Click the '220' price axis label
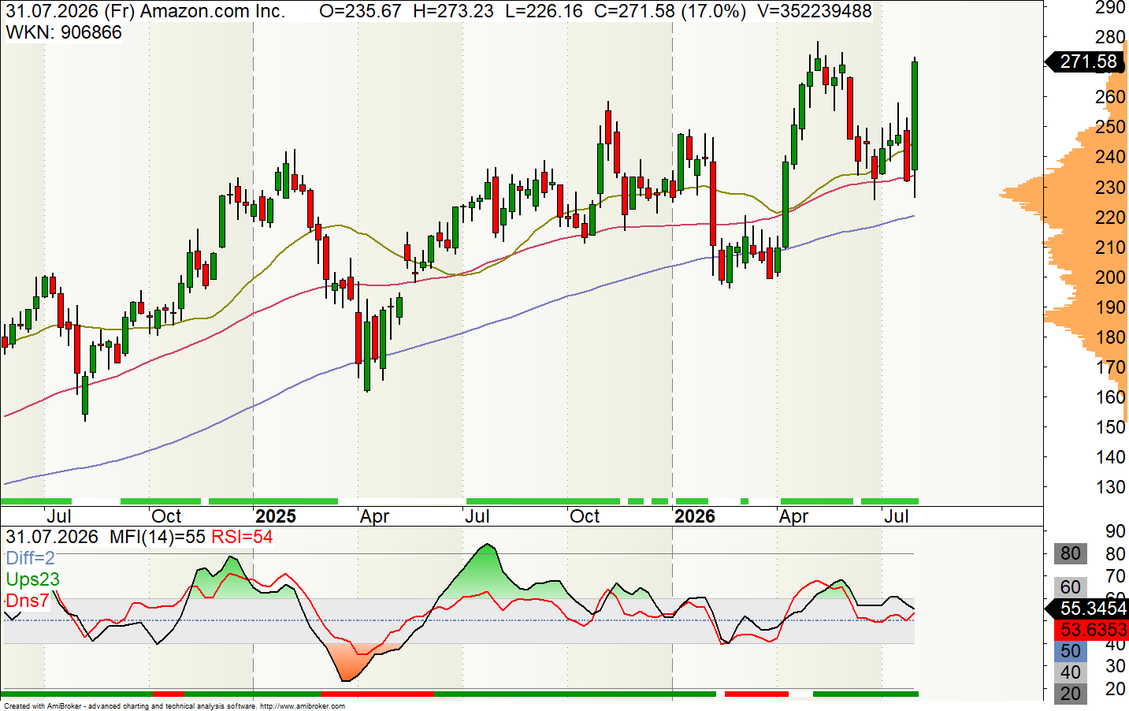 point(1110,217)
